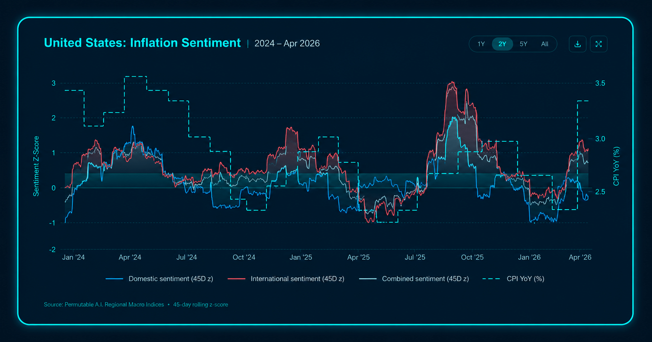
Task: Click the 2.5 value on CPI axis
Action: click(600, 192)
